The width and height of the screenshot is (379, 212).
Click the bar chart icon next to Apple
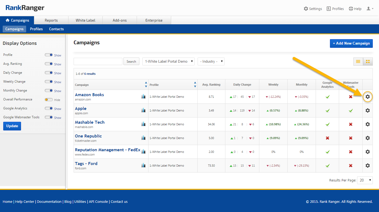coord(143,110)
